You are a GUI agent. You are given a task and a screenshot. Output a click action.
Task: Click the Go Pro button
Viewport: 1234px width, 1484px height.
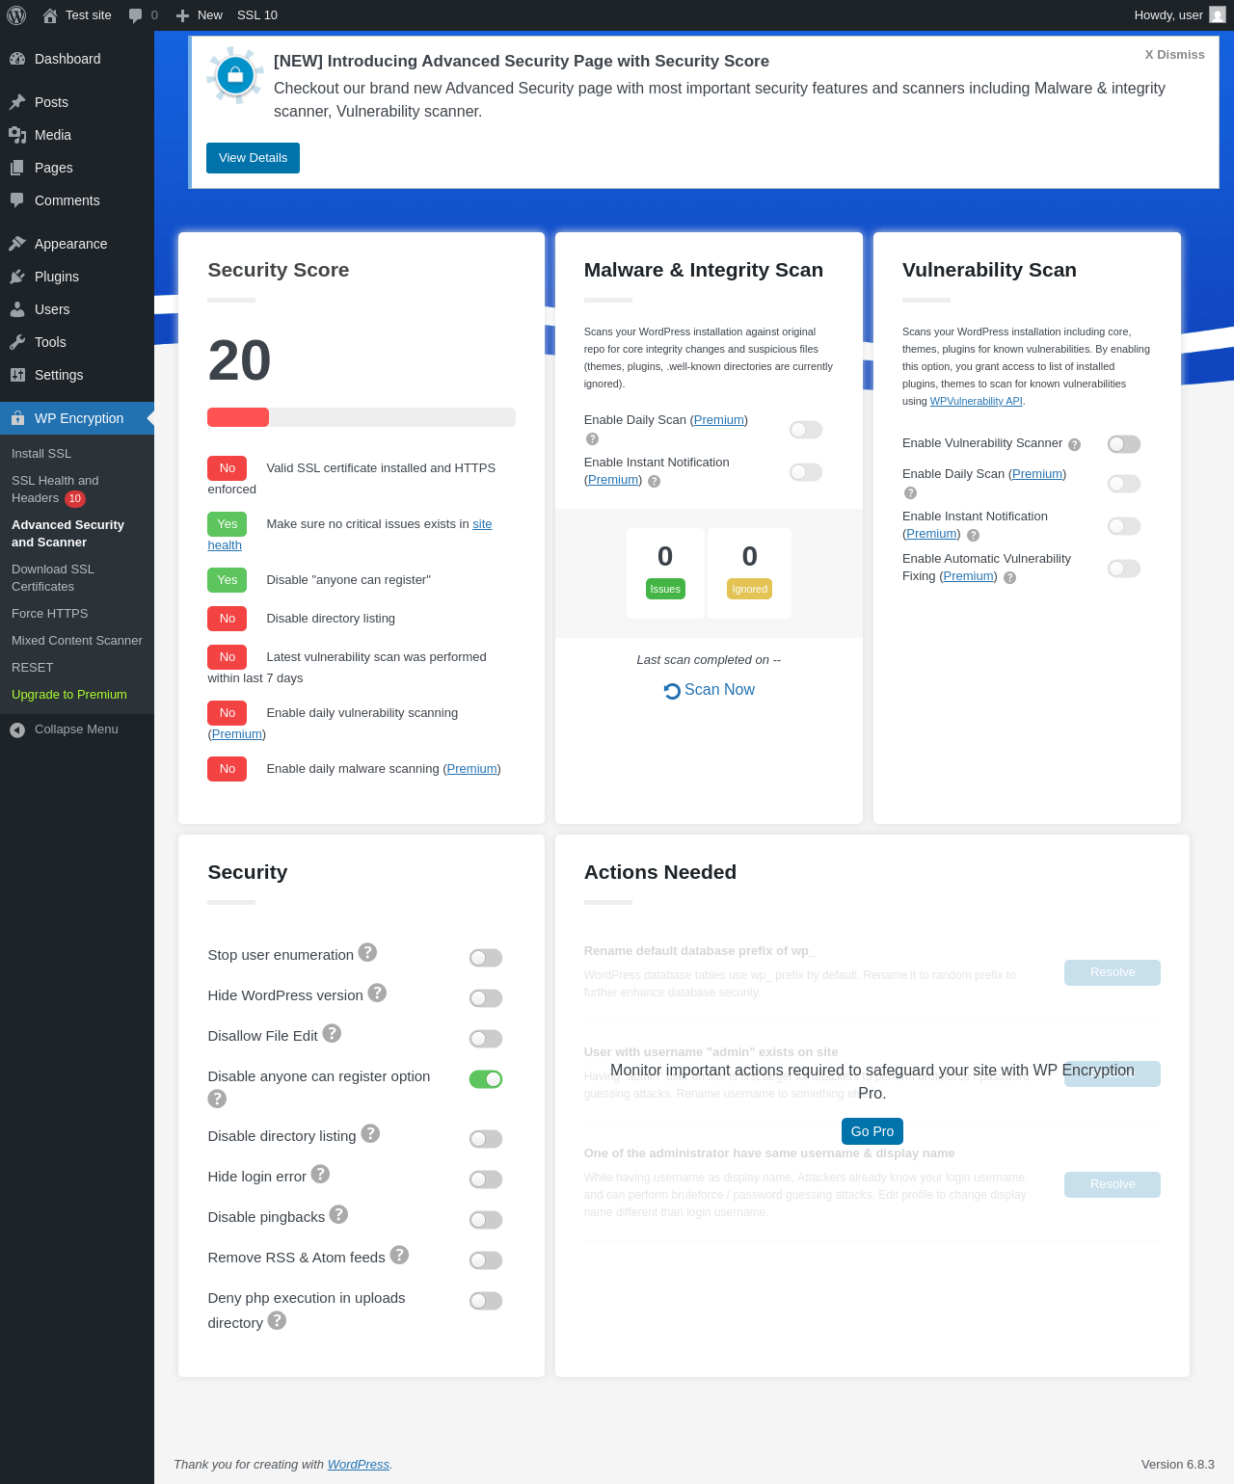(872, 1131)
